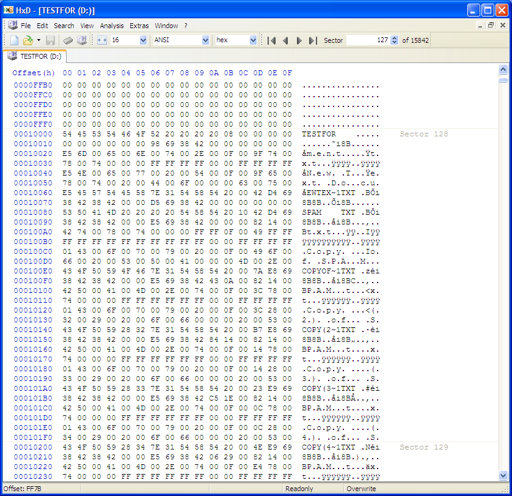This screenshot has height=496, width=512.
Task: Click the Readonly status bar entry
Action: click(299, 489)
